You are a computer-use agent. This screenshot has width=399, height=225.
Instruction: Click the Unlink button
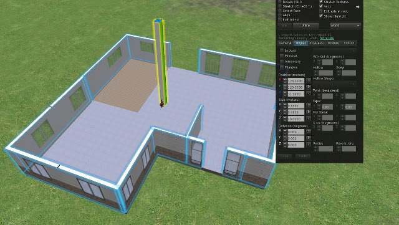(305, 26)
